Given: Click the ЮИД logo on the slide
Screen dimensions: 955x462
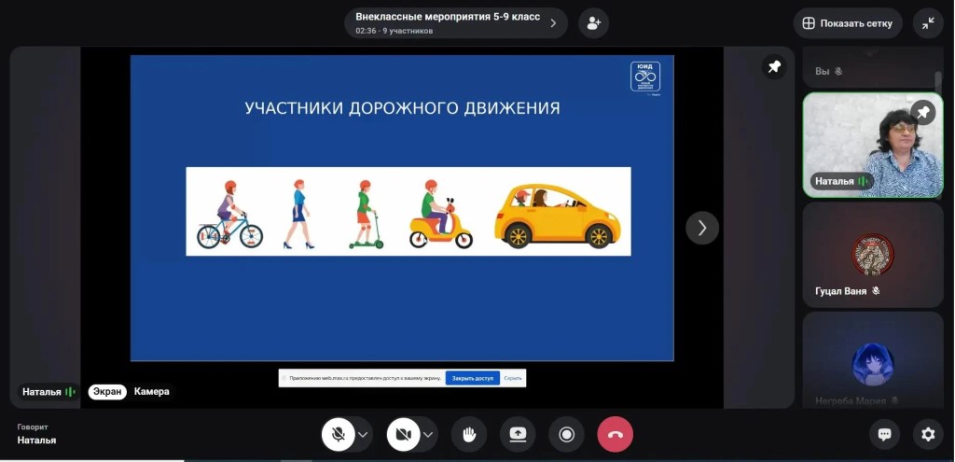Looking at the screenshot, I should pos(645,77).
